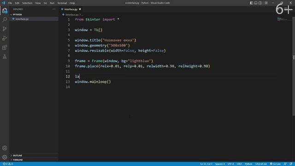Screen dimensions: 295x166
Task: Open the Edit menu
Action: 17,3
